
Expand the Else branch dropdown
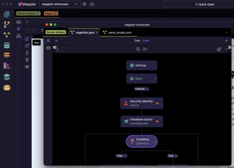pos(173,156)
